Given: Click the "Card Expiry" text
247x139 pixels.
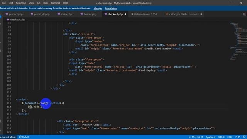Looking at the screenshot, I should click(147, 70).
